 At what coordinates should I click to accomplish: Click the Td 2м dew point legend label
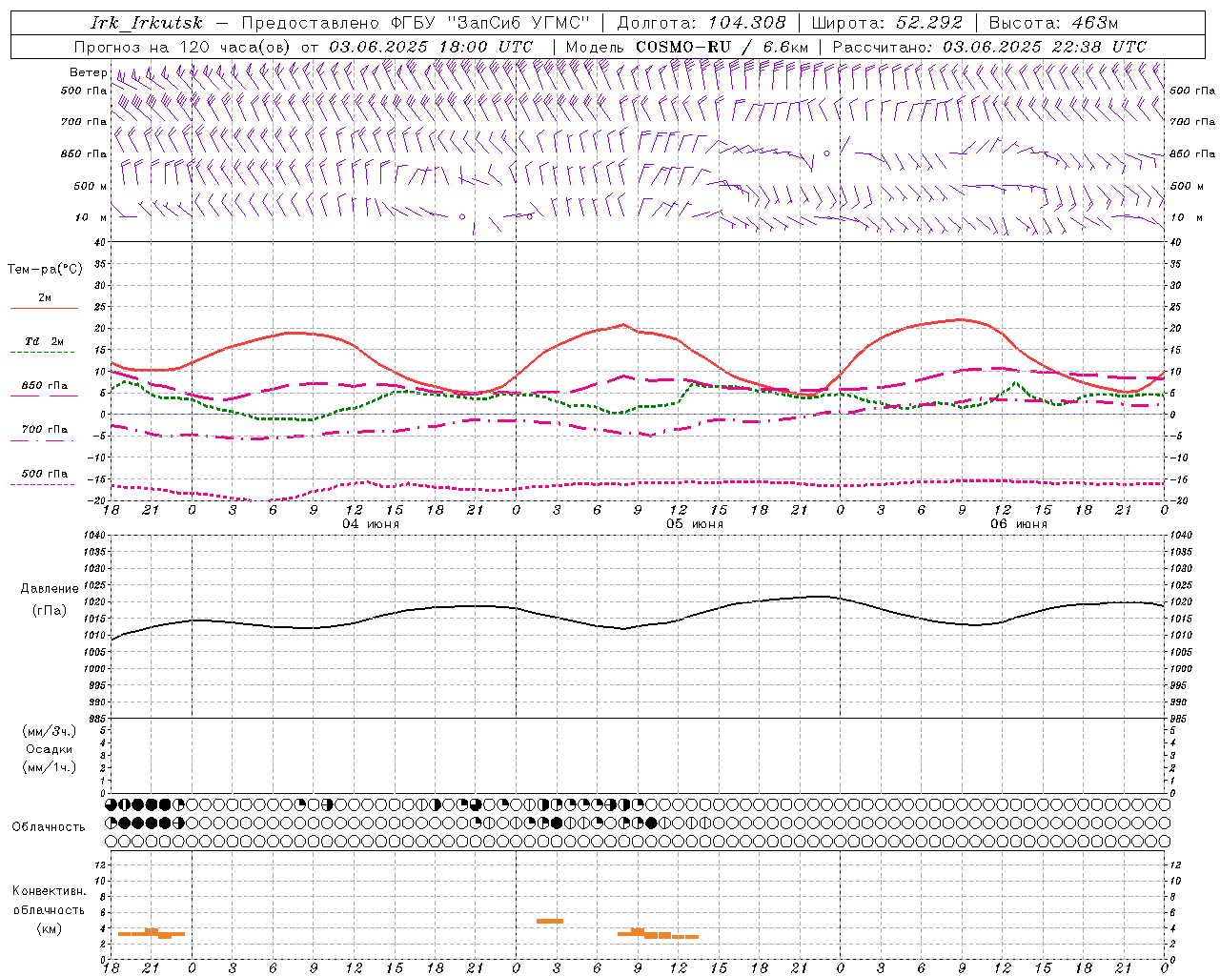[45, 341]
